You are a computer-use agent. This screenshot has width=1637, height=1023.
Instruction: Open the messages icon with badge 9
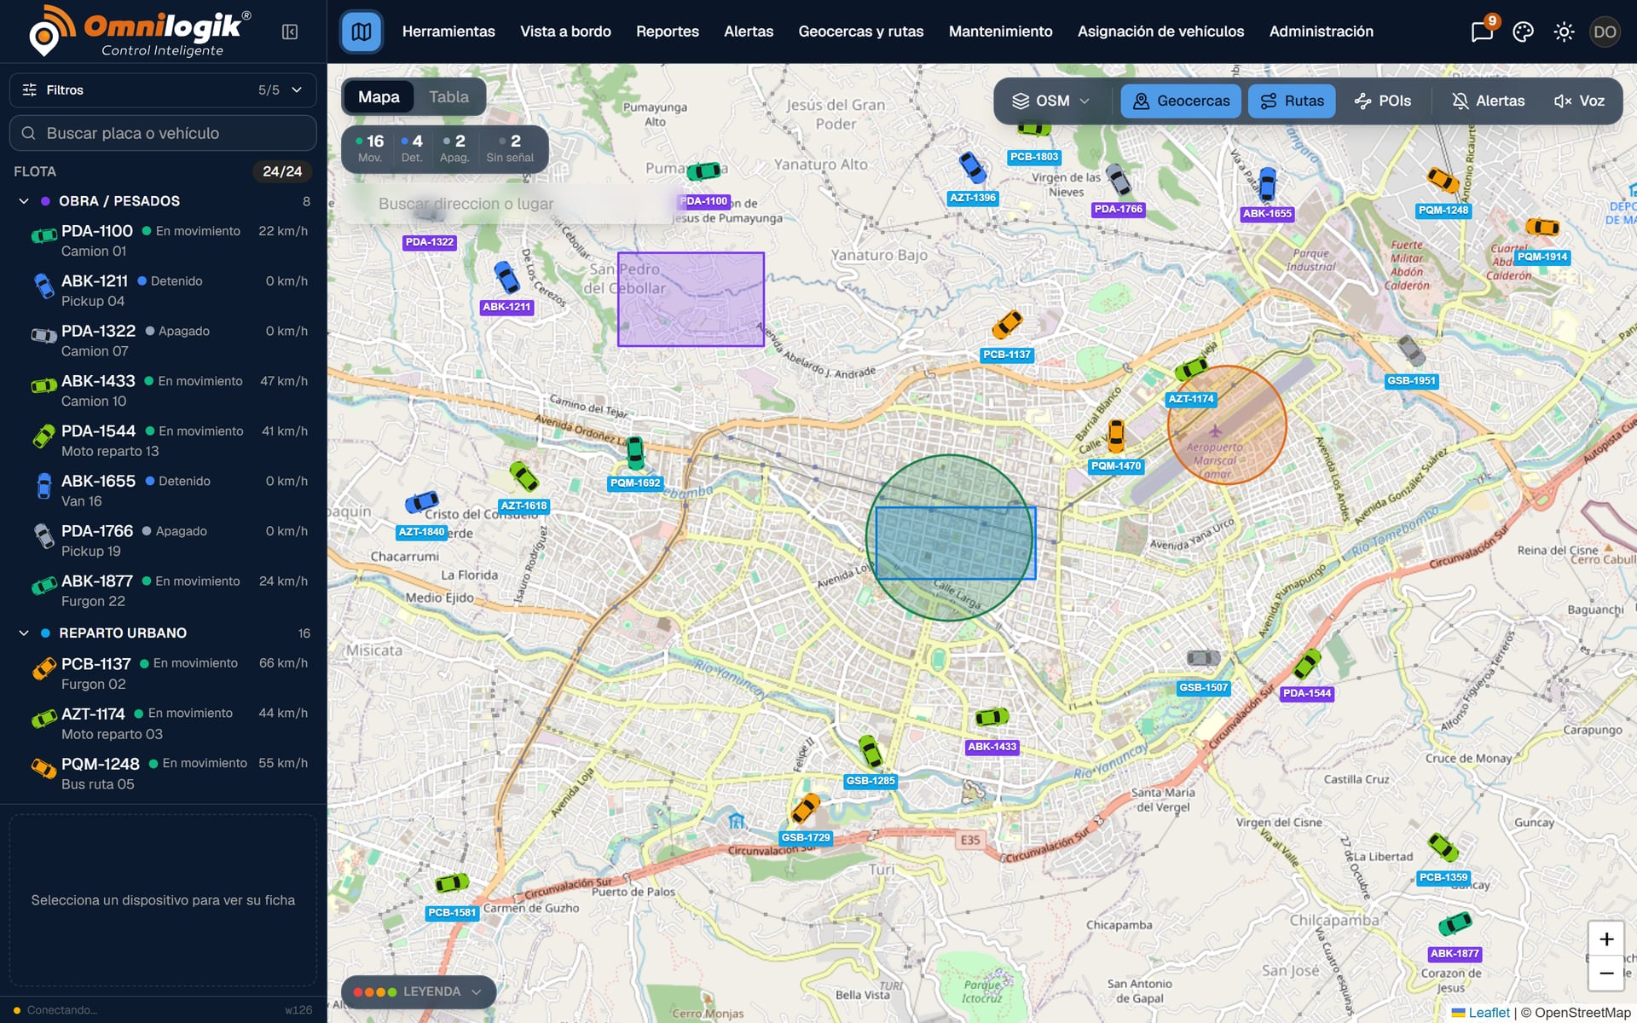pos(1482,32)
